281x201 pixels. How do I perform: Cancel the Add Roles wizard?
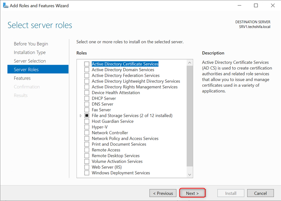[261, 193]
